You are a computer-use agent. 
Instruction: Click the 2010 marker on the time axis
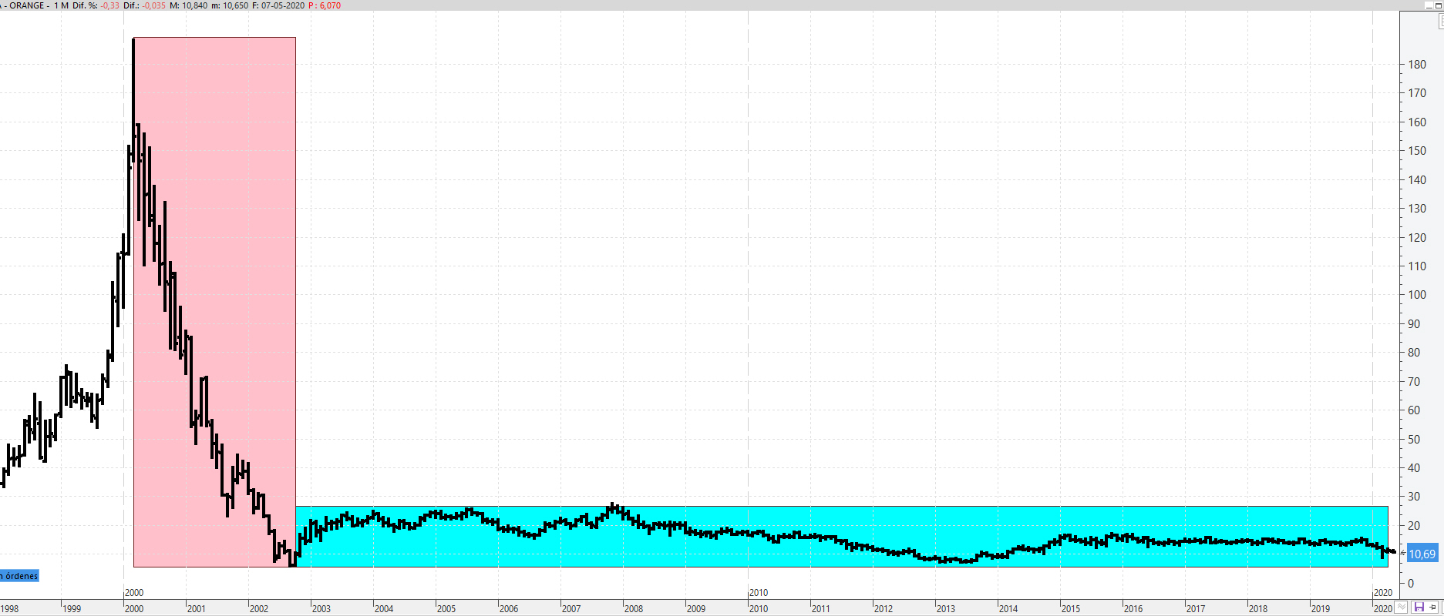pos(759,593)
